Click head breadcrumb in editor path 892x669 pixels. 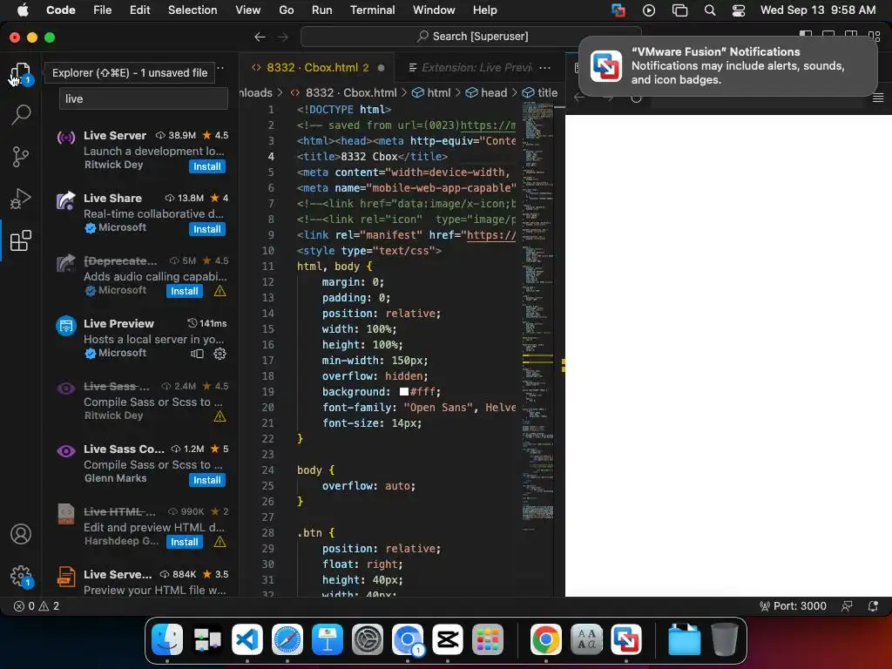pyautogui.click(x=487, y=92)
